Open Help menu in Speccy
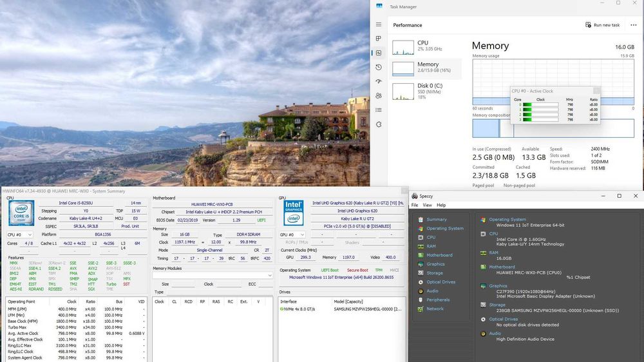The height and width of the screenshot is (362, 644). pos(441,205)
